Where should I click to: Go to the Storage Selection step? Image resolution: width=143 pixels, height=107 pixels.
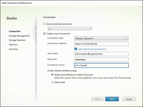(17, 40)
